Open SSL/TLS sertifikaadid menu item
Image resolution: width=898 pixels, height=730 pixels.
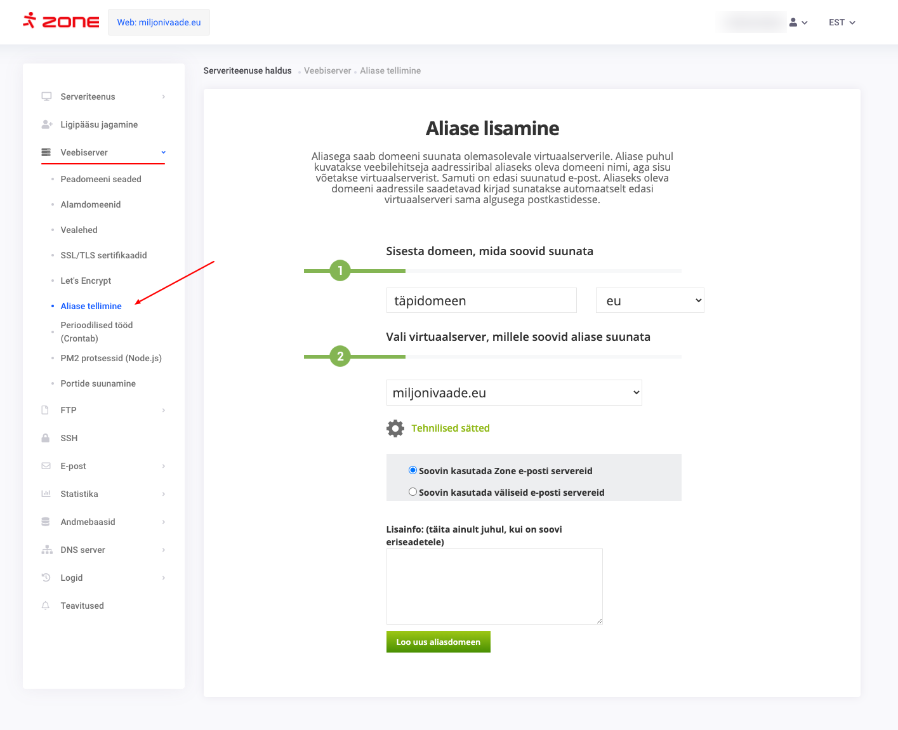pos(103,255)
